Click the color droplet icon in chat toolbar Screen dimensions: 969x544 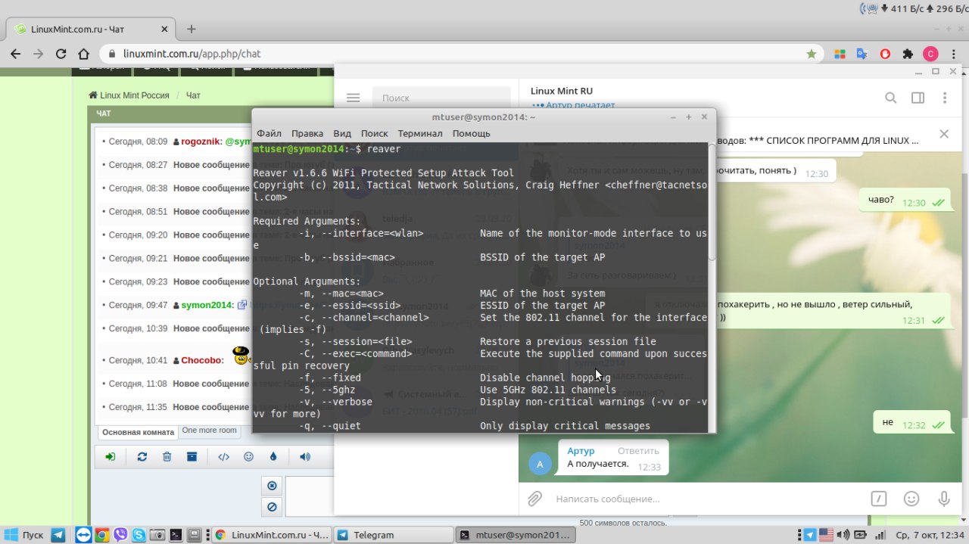point(273,457)
